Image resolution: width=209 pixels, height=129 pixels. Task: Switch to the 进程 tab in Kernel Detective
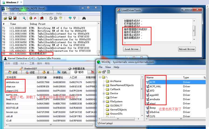(x=13, y=72)
